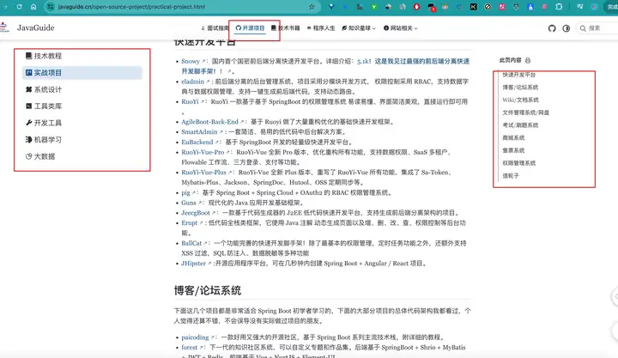Open the SmartAdmin project link

coord(202,131)
